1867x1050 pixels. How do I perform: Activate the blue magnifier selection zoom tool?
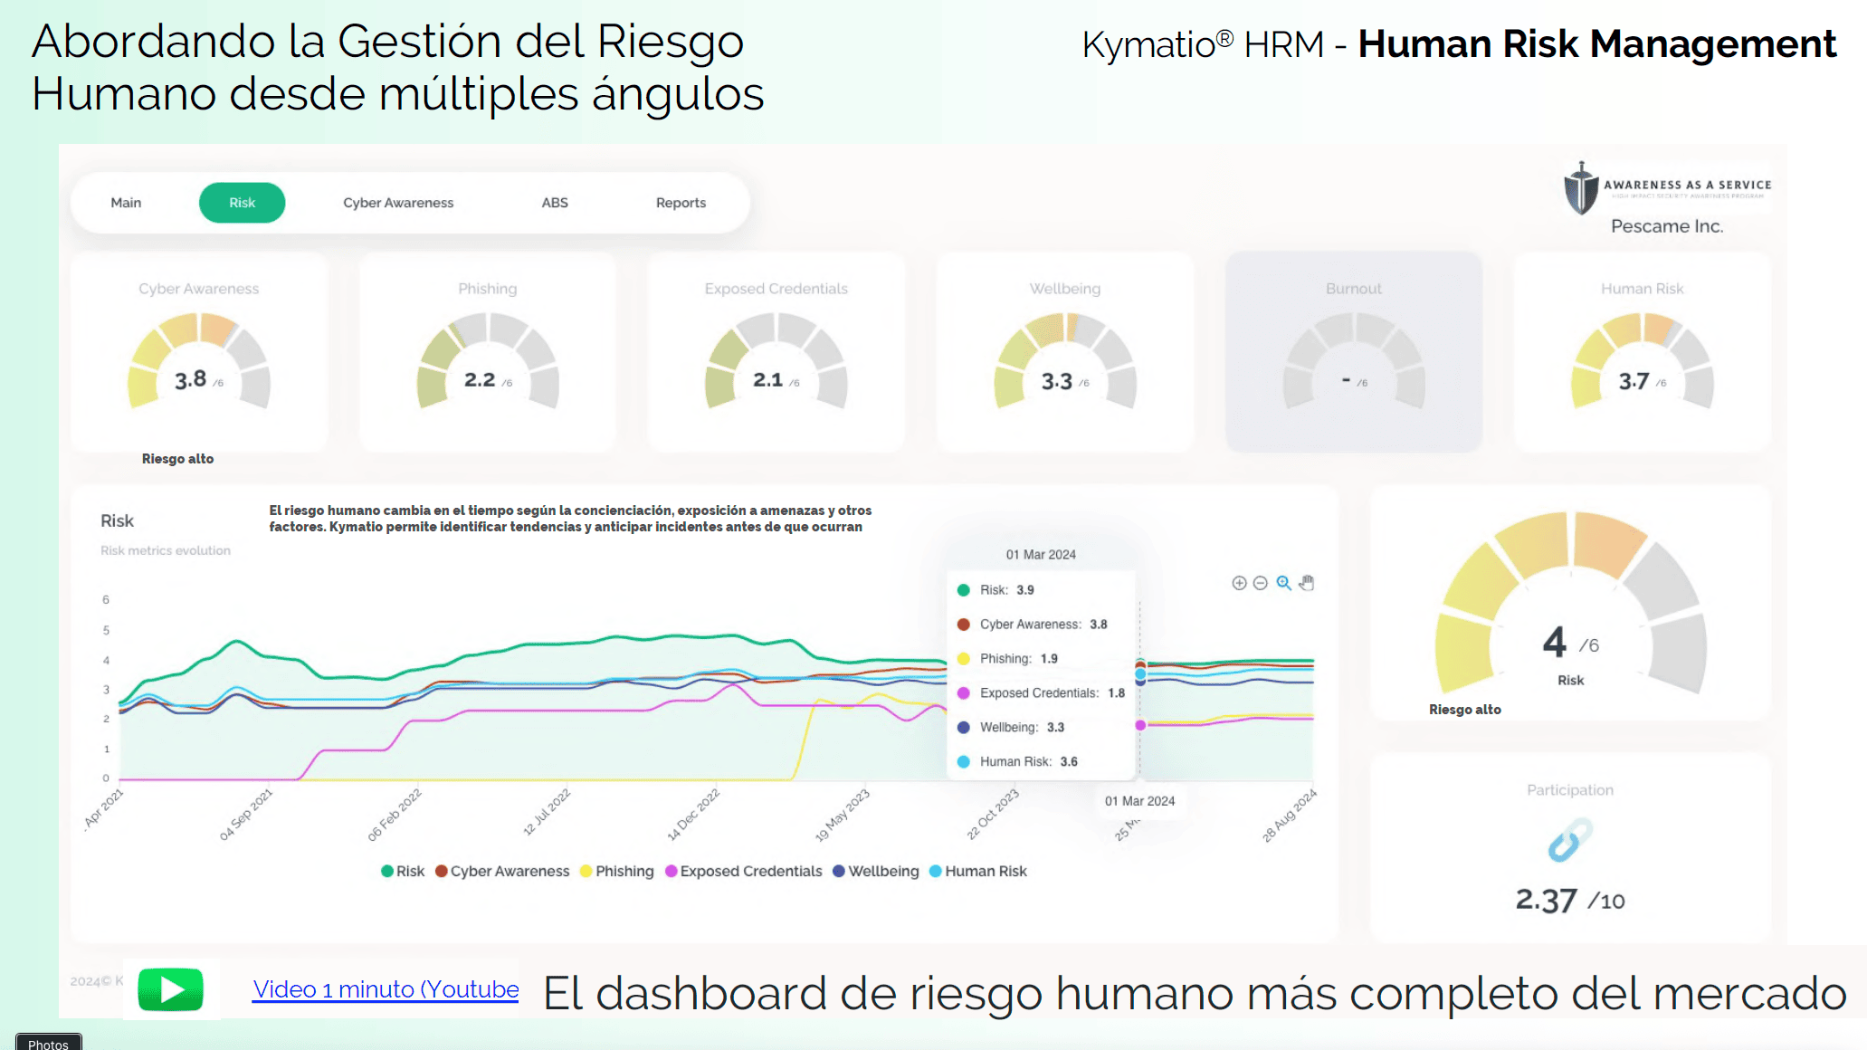[x=1282, y=584]
